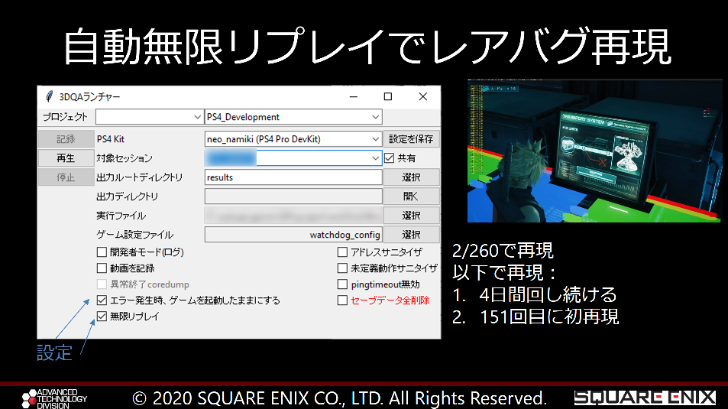Image resolution: width=728 pixels, height=409 pixels.
Task: Click the game screenshot thumbnail
Action: click(x=595, y=151)
